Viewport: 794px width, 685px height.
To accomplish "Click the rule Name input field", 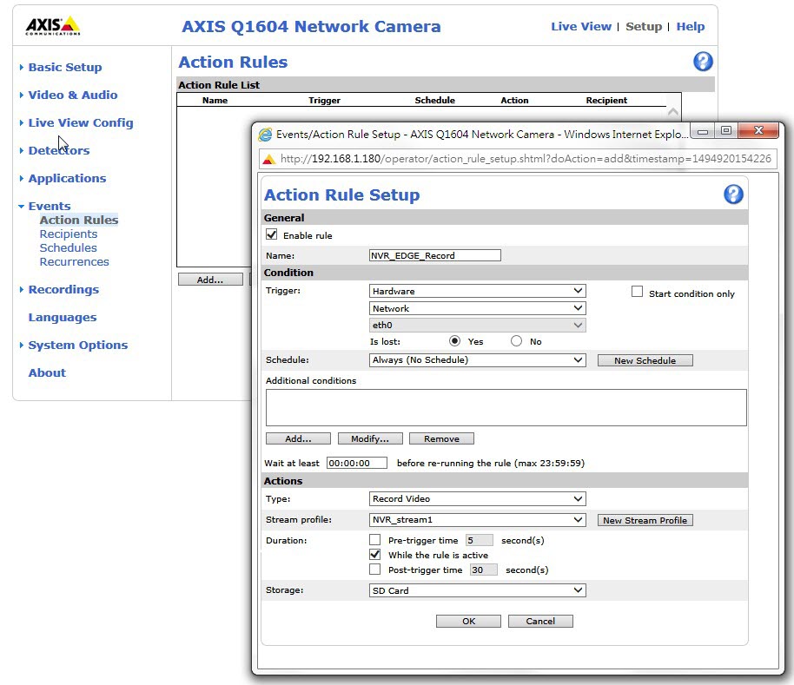I will 435,255.
